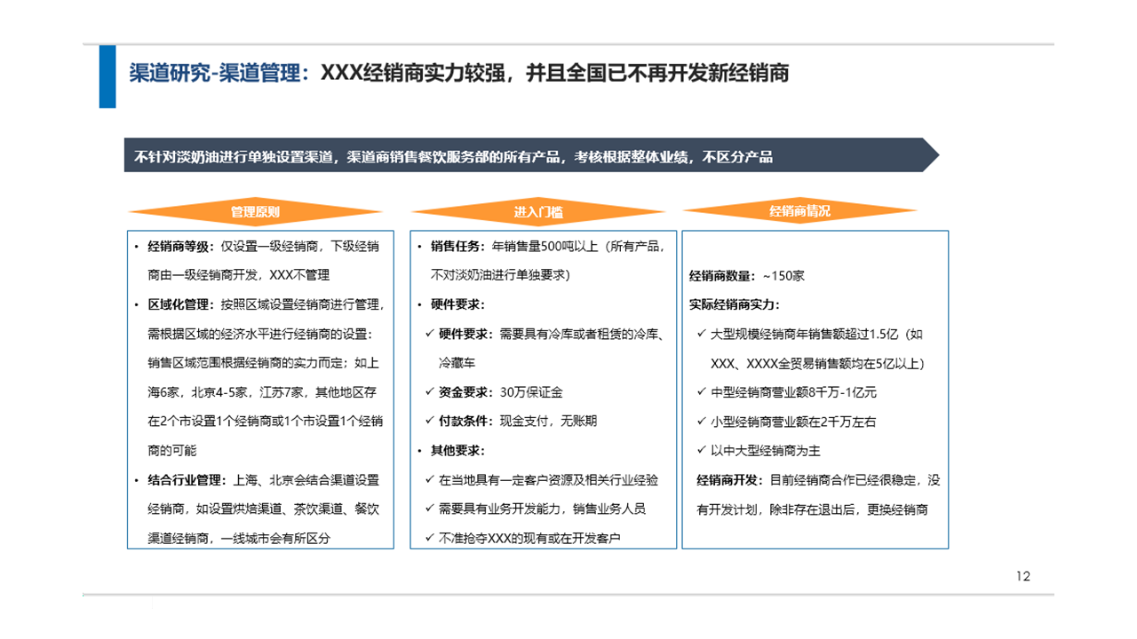Click the checkmark beside 在当地具有一定客户资源
The image size is (1137, 639).
[x=430, y=480]
